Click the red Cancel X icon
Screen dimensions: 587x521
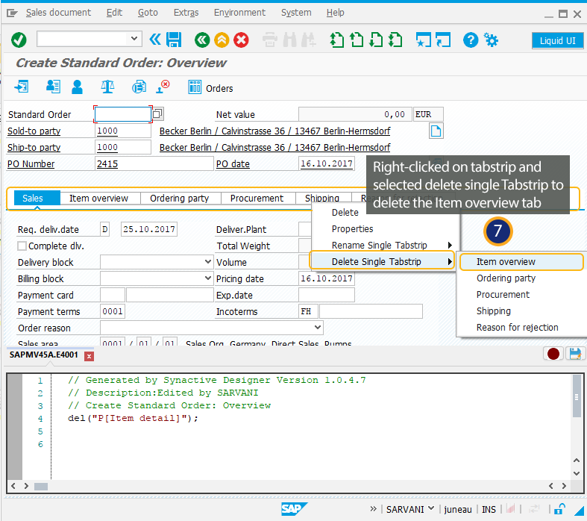(x=241, y=40)
